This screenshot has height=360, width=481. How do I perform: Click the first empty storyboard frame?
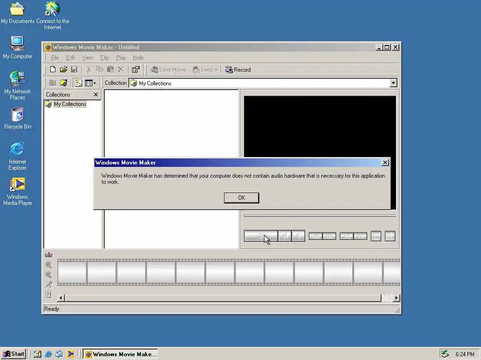tap(72, 272)
